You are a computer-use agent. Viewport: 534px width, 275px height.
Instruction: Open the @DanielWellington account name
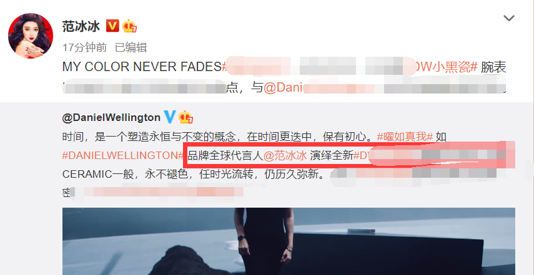(x=111, y=118)
